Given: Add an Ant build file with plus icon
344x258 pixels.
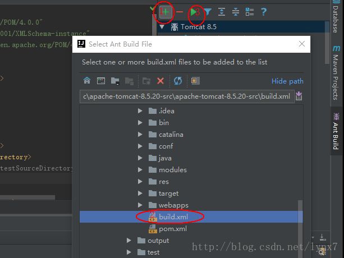Looking at the screenshot, I should tap(166, 12).
